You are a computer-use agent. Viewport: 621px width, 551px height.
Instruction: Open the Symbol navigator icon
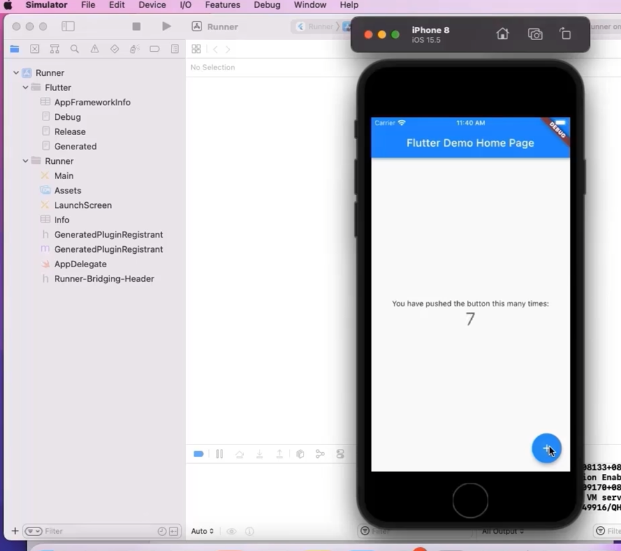(x=55, y=49)
